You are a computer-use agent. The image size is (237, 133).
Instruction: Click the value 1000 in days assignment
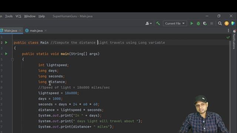pos(57,99)
